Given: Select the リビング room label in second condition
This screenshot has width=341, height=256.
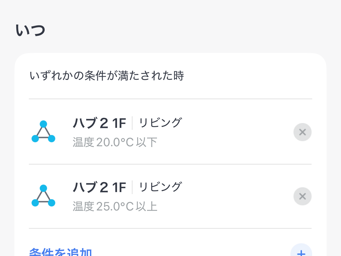Looking at the screenshot, I should (x=160, y=187).
